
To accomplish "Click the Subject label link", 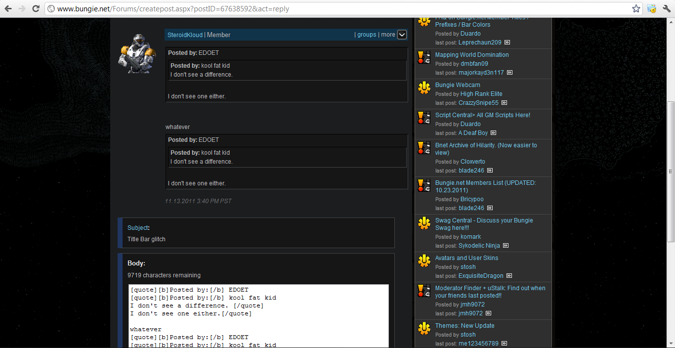I will pos(137,228).
